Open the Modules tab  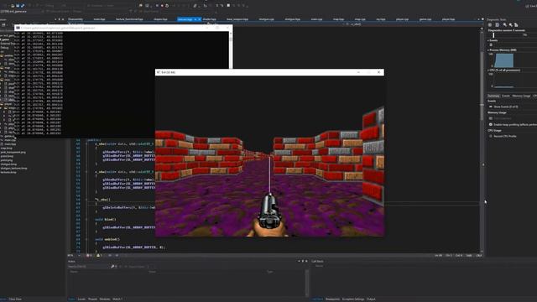105,299
